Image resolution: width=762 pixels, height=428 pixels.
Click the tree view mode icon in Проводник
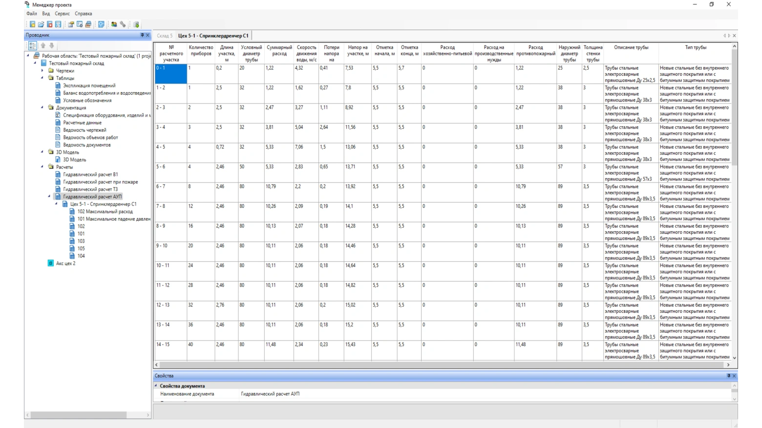click(x=32, y=45)
